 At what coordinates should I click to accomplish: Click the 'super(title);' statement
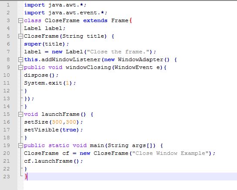point(47,44)
